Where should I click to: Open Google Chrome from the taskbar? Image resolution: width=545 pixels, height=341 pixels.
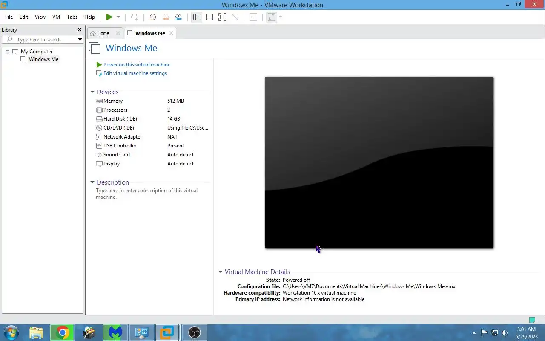[62, 332]
